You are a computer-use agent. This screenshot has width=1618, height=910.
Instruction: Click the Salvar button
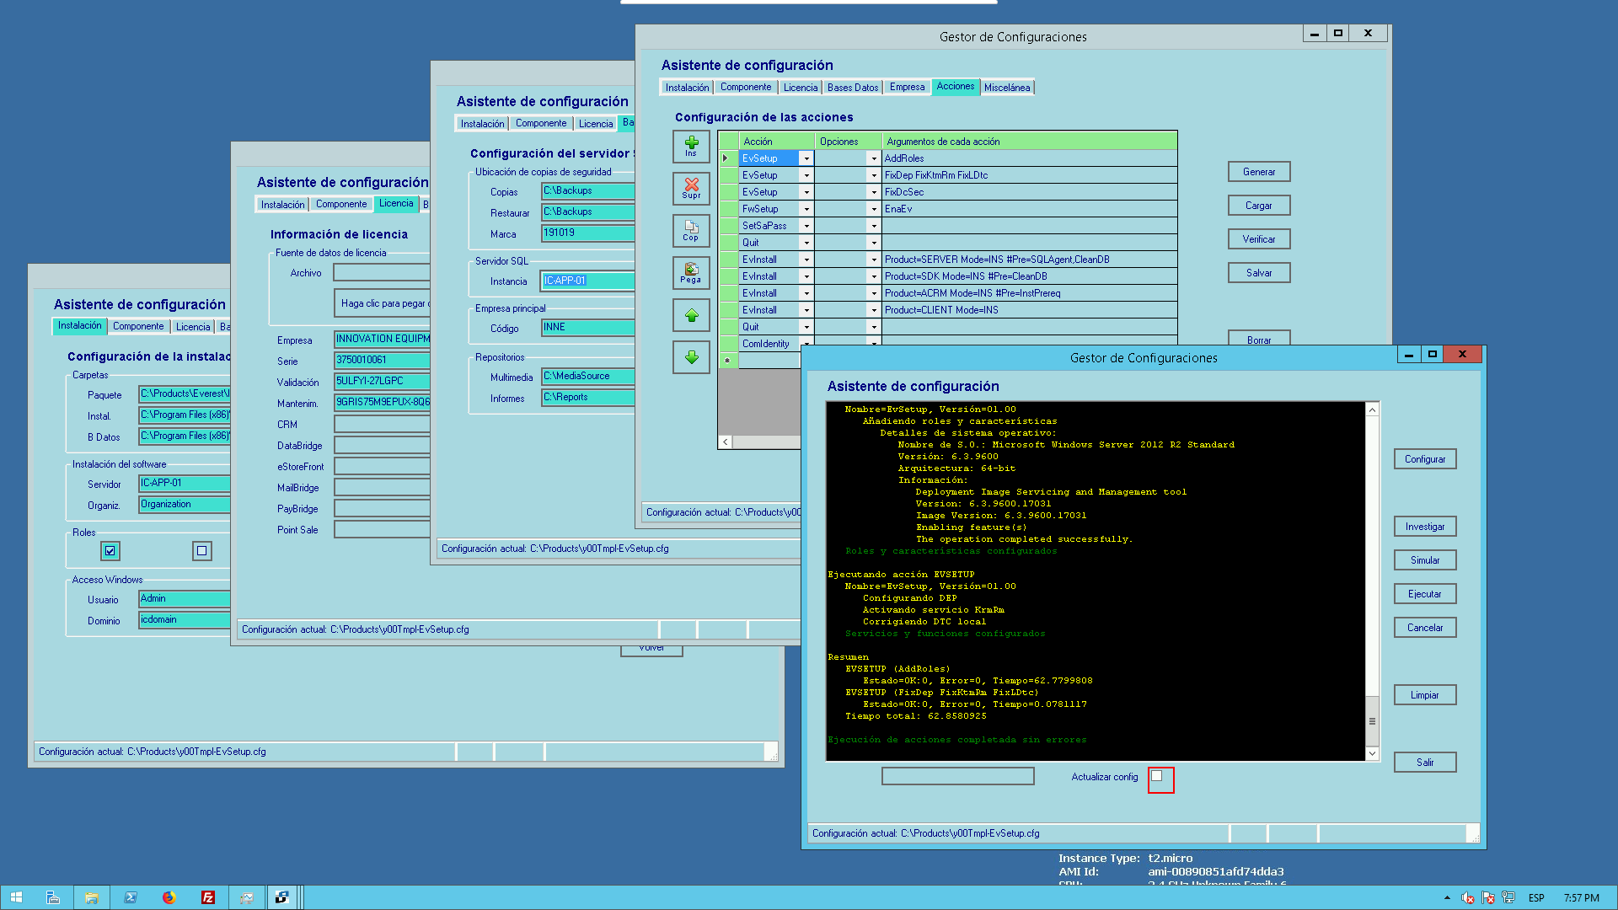(x=1259, y=273)
